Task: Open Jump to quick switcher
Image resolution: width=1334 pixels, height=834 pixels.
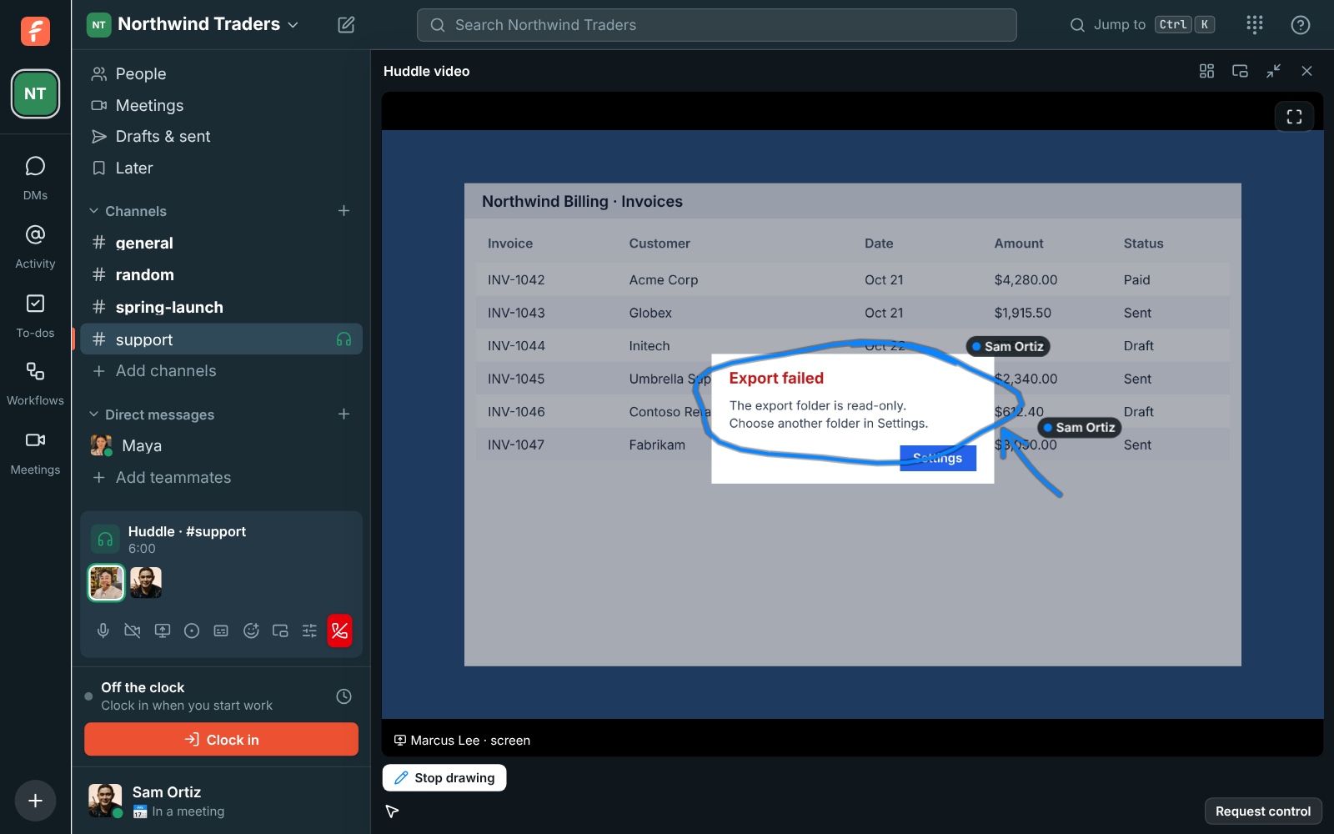Action: pos(1141,25)
